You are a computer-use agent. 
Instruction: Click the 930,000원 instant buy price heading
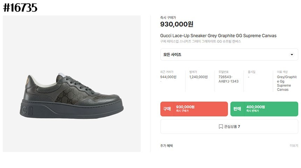pos(177,24)
